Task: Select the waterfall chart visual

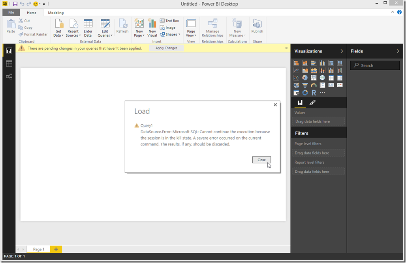Action: pos(340,70)
